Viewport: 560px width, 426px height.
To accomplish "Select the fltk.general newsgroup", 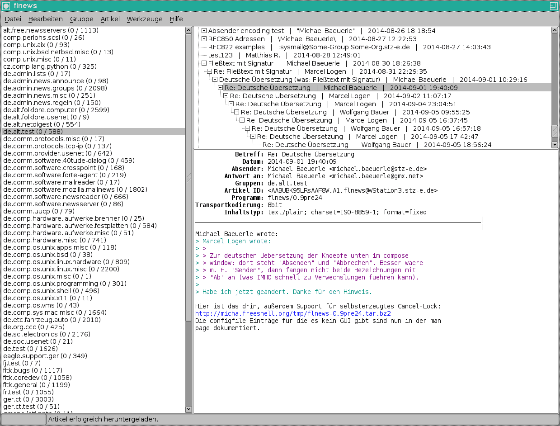I will (x=36, y=385).
